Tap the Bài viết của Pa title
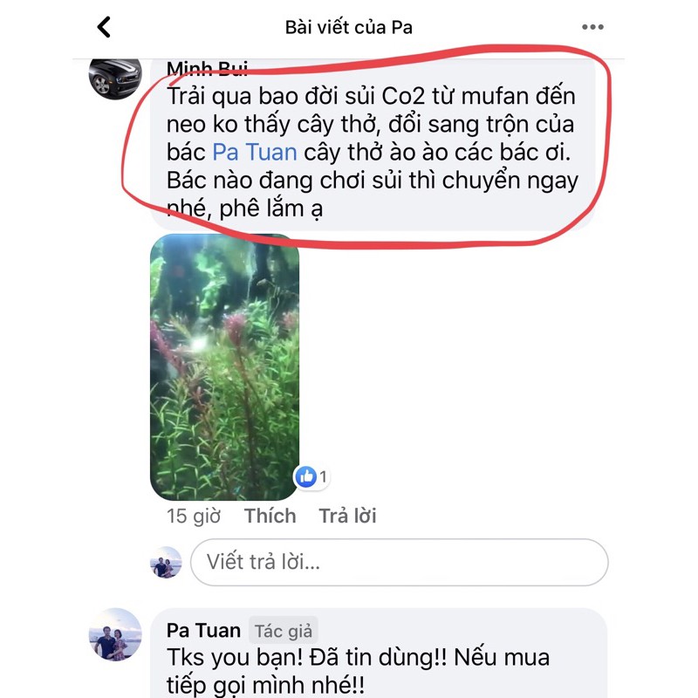 coord(349,27)
